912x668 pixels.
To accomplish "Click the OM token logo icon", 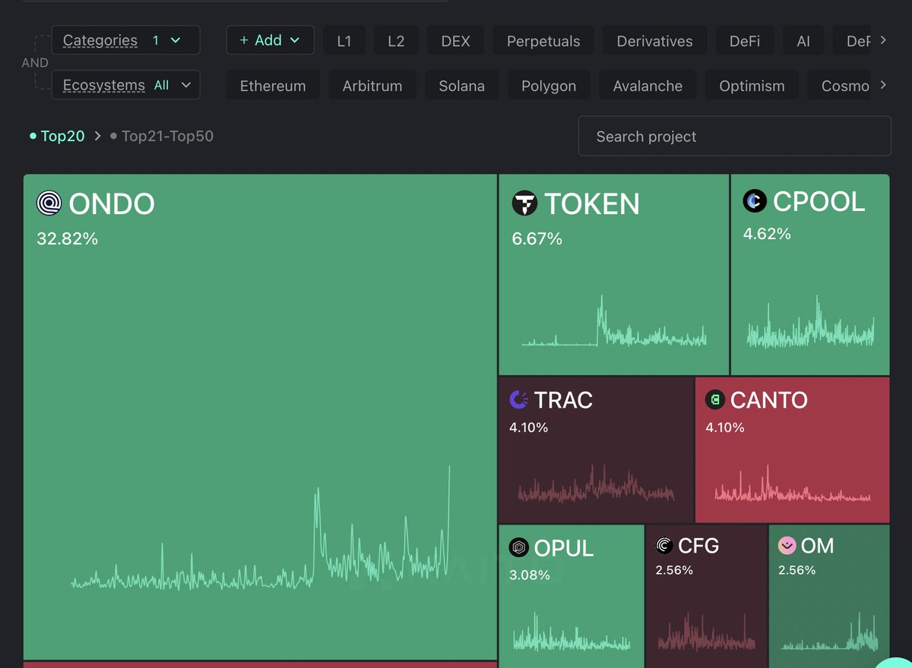I will point(787,545).
